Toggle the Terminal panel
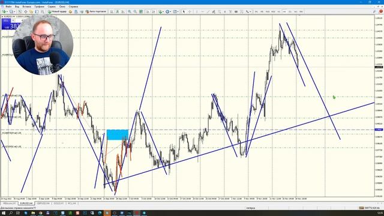Viewport: 384px width, 216px height. [x=37, y=11]
